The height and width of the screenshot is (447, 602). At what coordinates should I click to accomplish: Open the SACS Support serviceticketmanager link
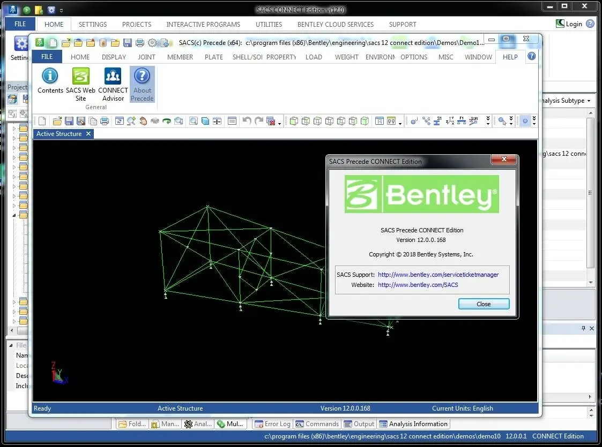(x=438, y=275)
